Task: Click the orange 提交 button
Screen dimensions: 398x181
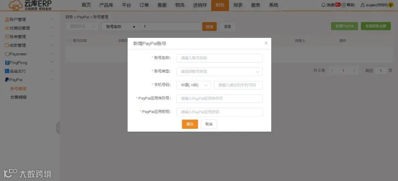Action: point(190,124)
